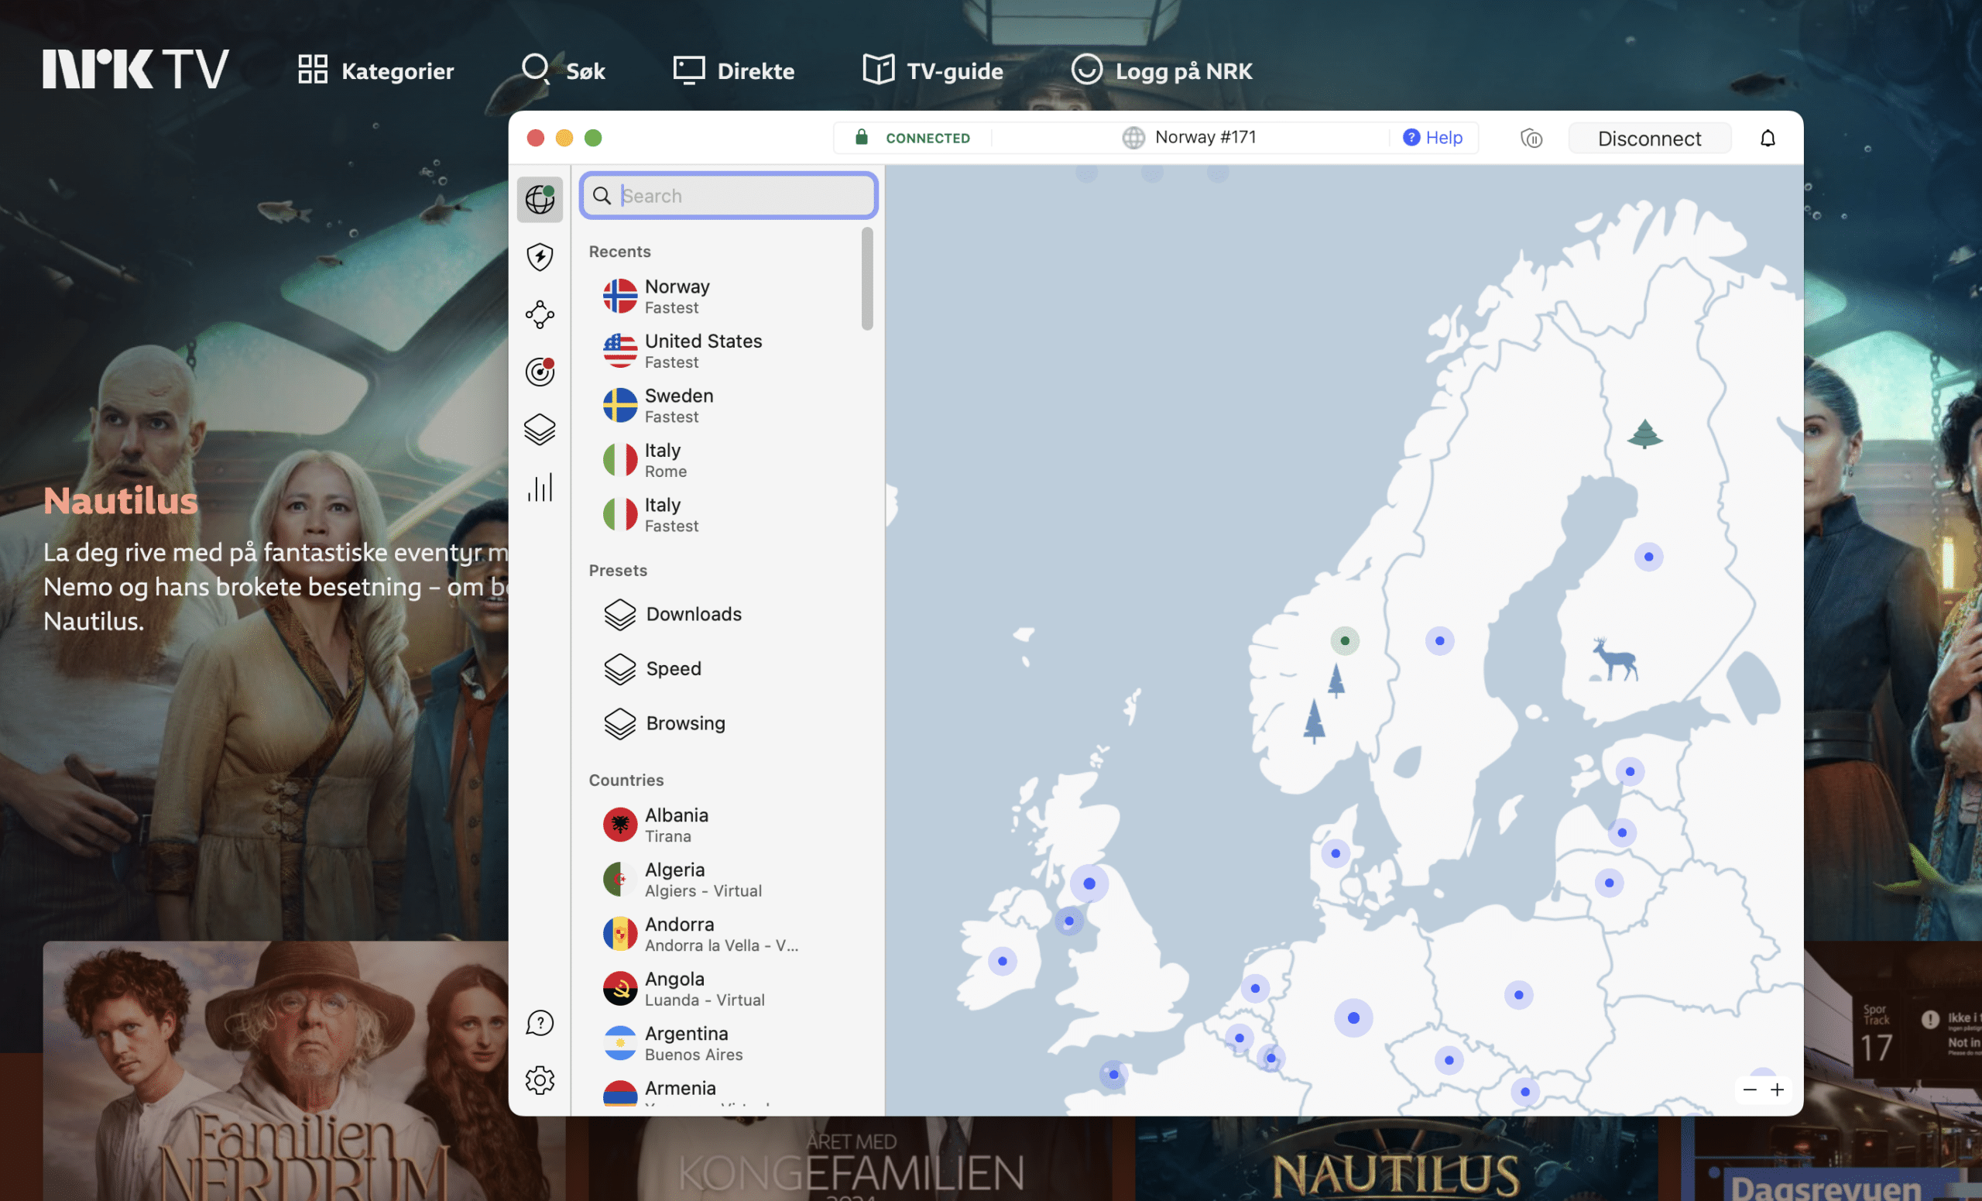Image resolution: width=1982 pixels, height=1201 pixels.
Task: Click the notifications bell icon
Action: [x=1767, y=139]
